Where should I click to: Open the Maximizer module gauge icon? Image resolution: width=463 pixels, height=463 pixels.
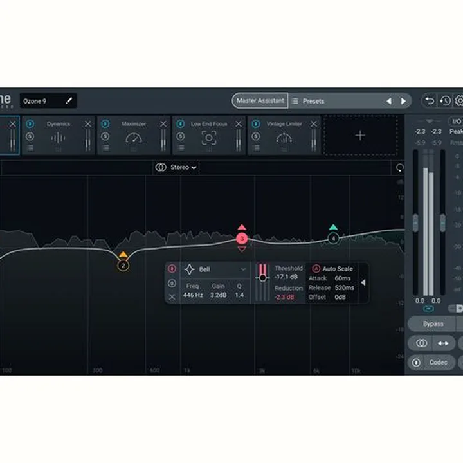click(x=134, y=138)
